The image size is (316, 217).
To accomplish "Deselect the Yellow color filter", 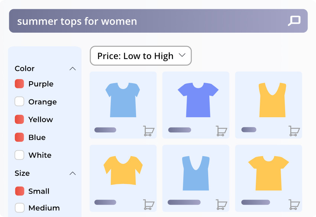I will (19, 119).
